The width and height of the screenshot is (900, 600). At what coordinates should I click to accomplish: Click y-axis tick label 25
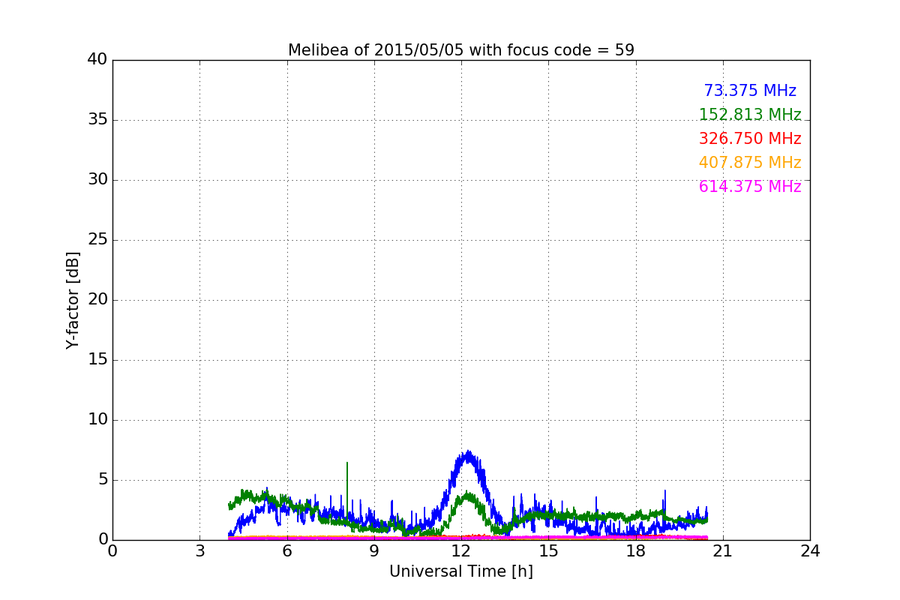[x=97, y=240]
